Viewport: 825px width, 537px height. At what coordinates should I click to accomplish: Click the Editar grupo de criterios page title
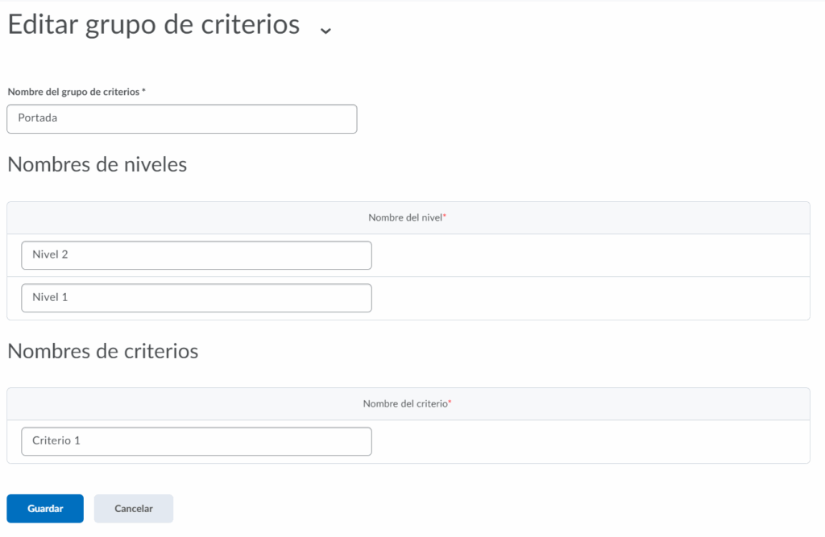click(153, 25)
